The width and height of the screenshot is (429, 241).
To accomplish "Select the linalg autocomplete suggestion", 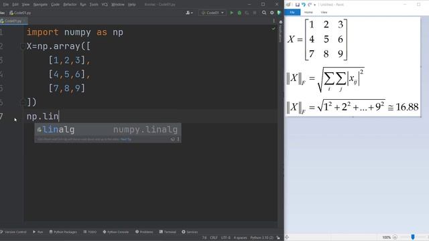I will pos(107,130).
